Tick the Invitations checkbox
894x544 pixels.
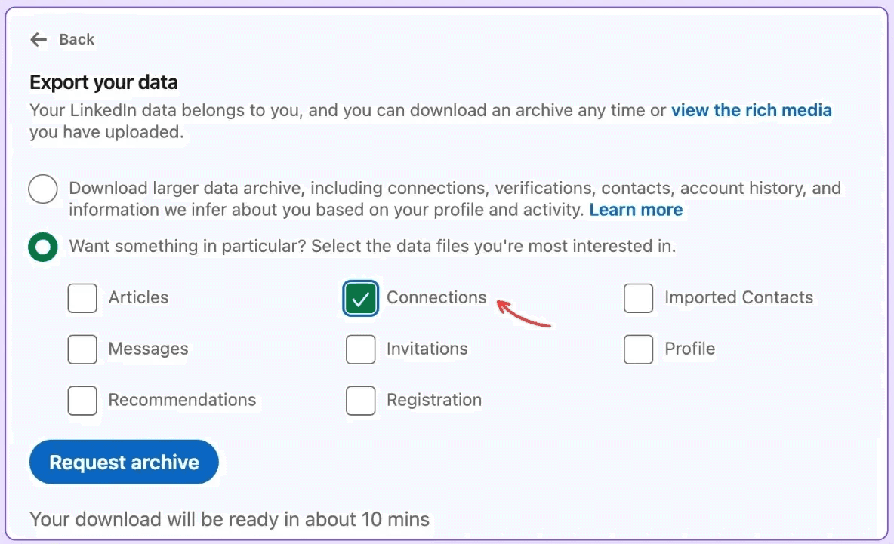pos(360,349)
